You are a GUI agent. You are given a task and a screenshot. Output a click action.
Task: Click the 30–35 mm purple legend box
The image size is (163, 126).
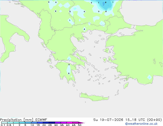tap(58, 123)
